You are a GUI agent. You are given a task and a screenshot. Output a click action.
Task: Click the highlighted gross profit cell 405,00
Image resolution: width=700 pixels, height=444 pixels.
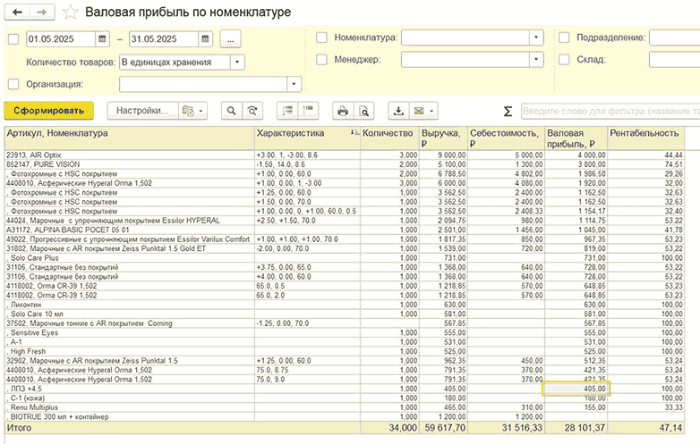(576, 389)
